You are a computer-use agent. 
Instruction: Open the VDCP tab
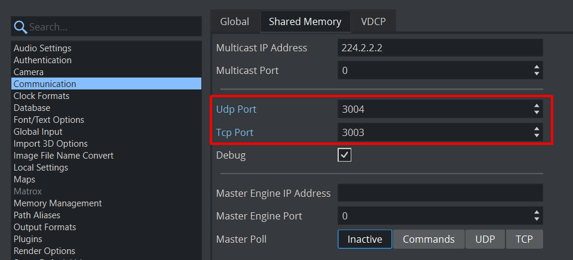coord(373,21)
